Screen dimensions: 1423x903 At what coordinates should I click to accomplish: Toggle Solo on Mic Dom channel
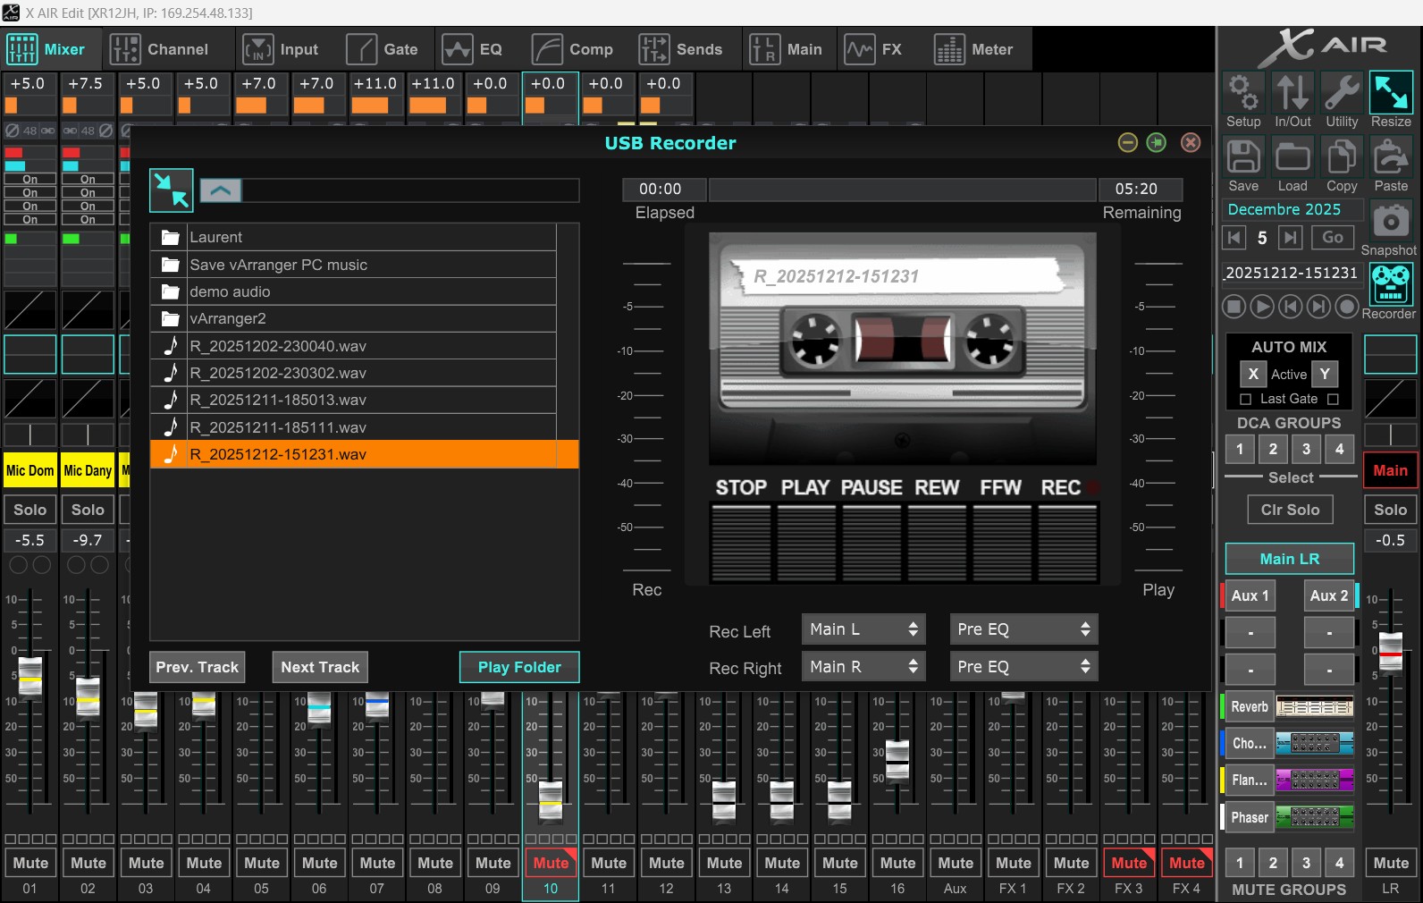coord(30,510)
